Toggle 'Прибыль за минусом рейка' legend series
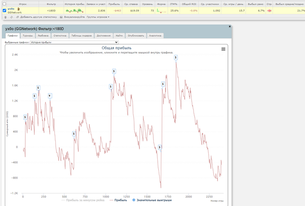This screenshot has height=206, width=305. click(83, 200)
